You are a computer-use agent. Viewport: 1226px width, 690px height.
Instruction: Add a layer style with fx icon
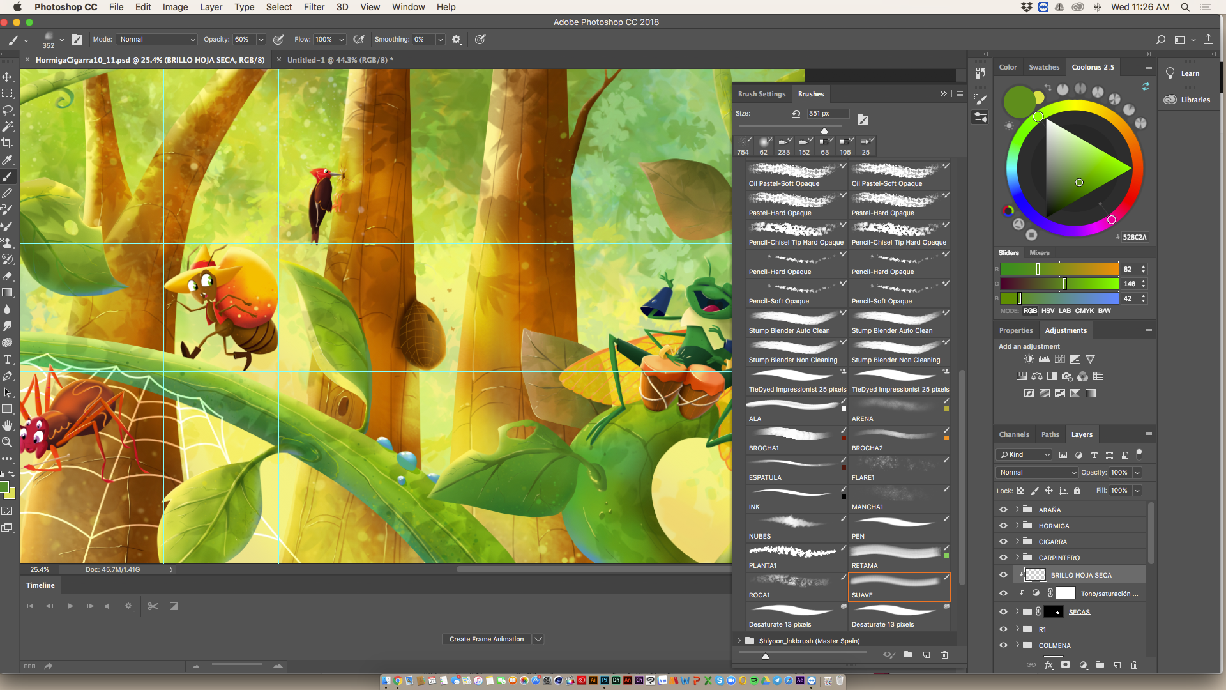click(x=1048, y=665)
